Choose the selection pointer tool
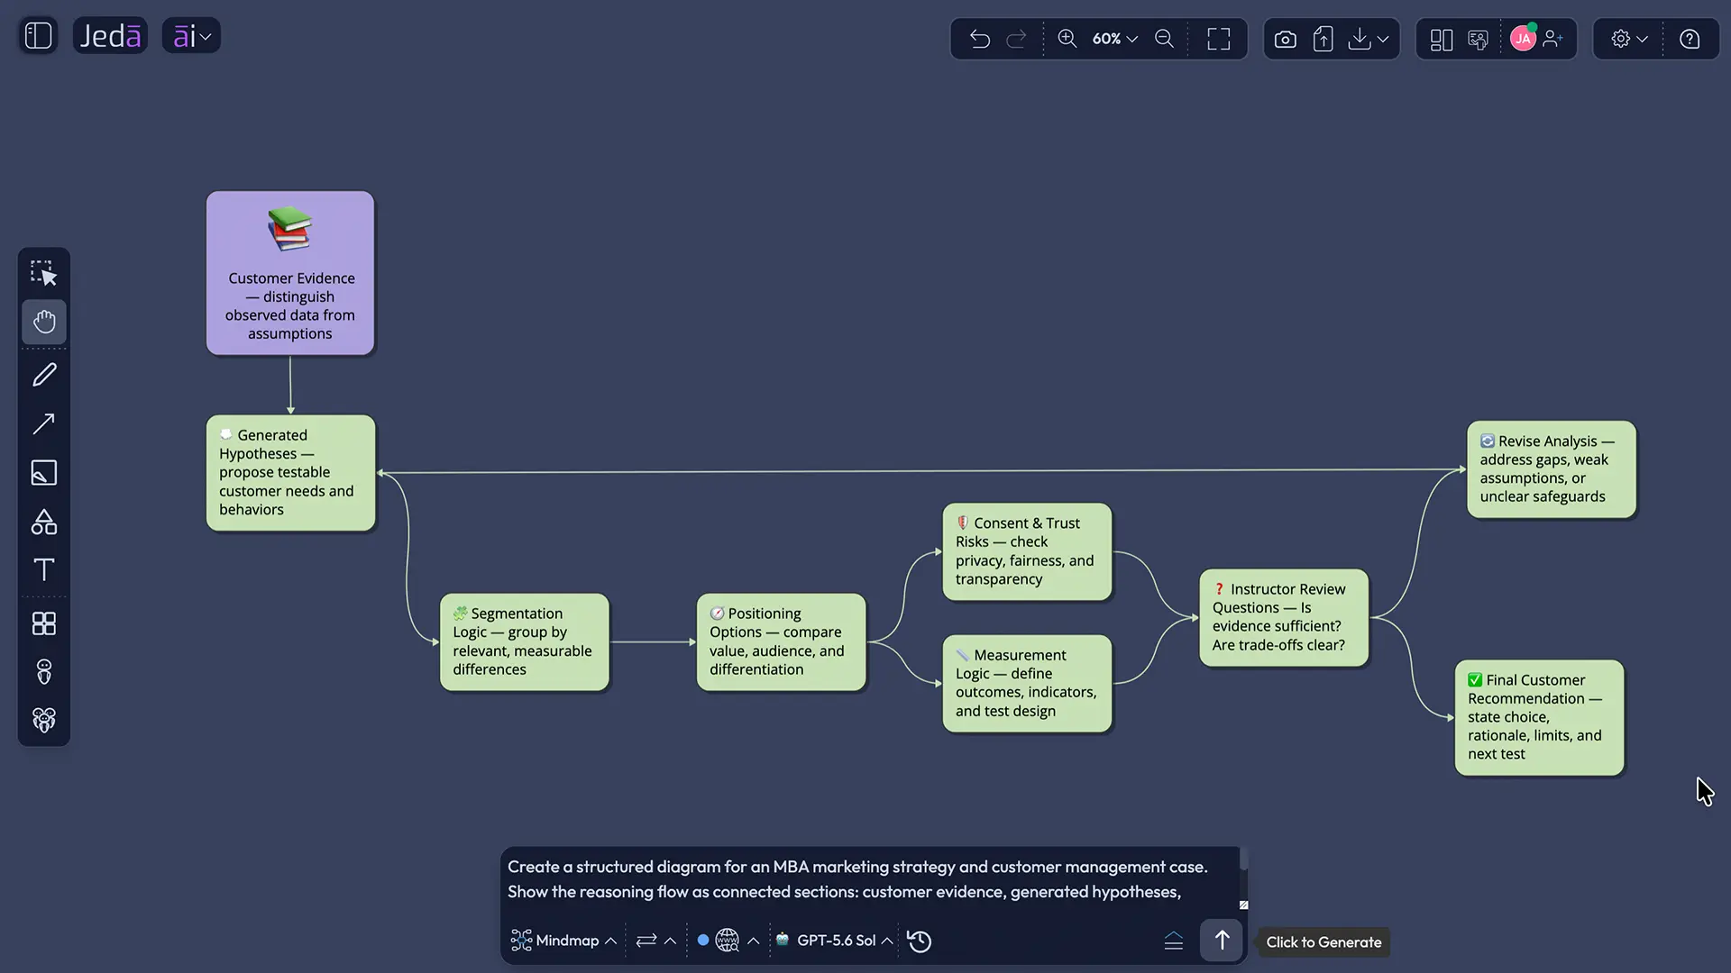 (x=44, y=273)
